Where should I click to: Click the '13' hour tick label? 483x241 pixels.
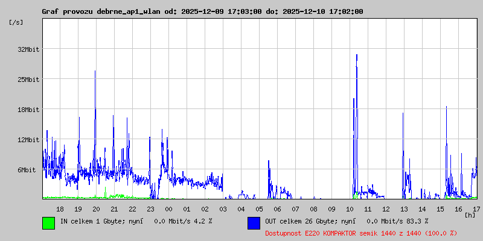404,209
